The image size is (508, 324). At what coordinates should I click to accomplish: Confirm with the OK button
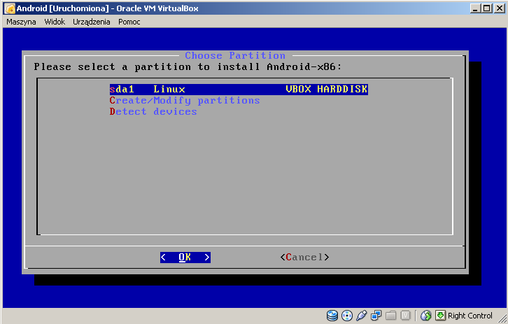pyautogui.click(x=185, y=258)
